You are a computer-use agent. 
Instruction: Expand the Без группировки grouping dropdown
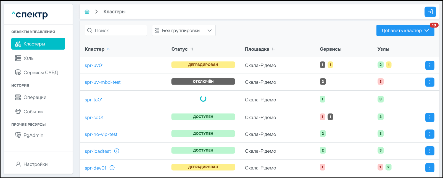tap(183, 31)
